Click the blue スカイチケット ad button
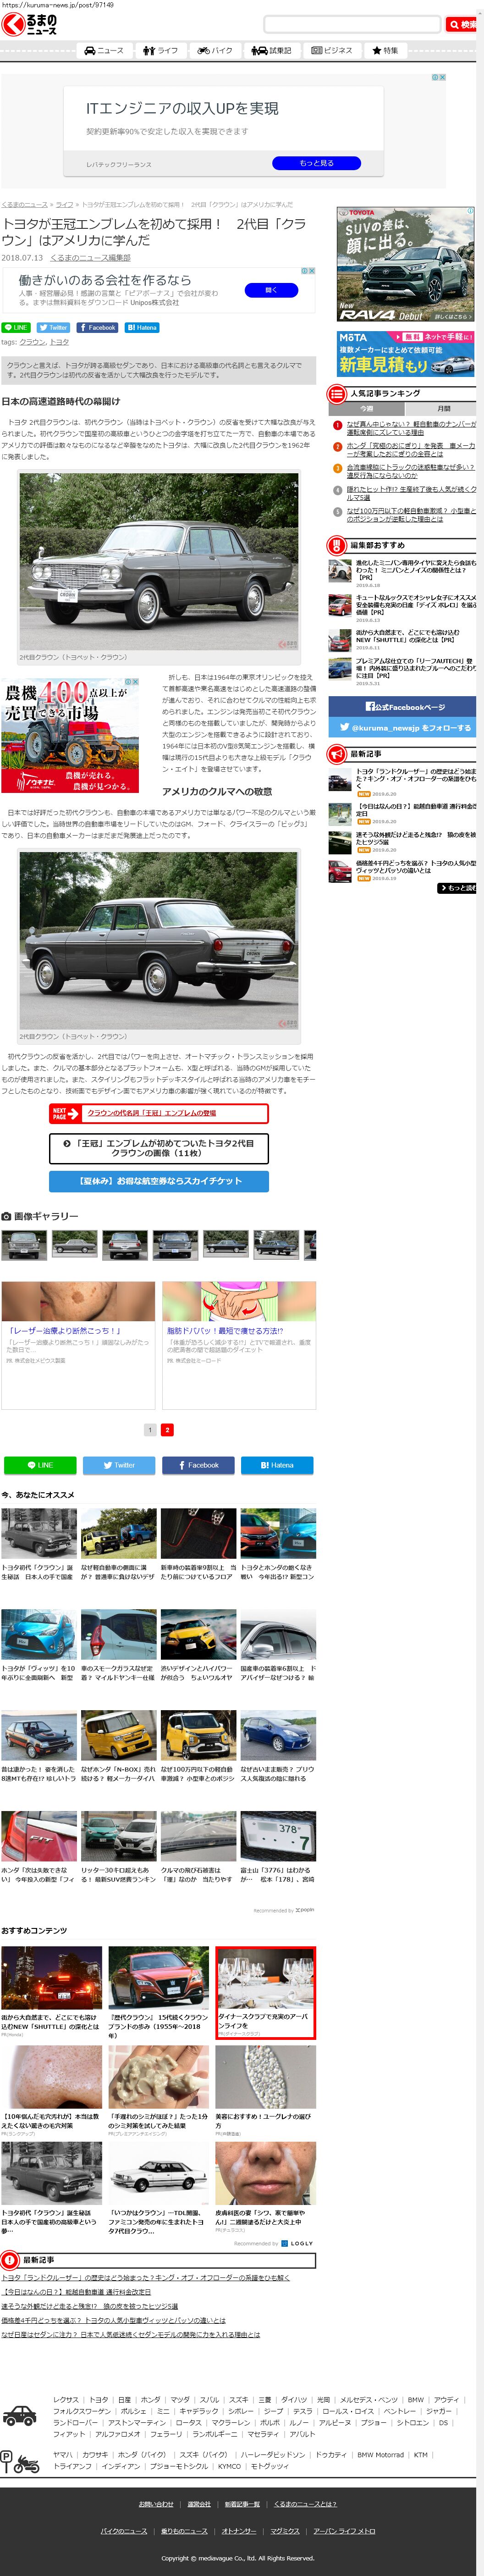 [159, 1181]
